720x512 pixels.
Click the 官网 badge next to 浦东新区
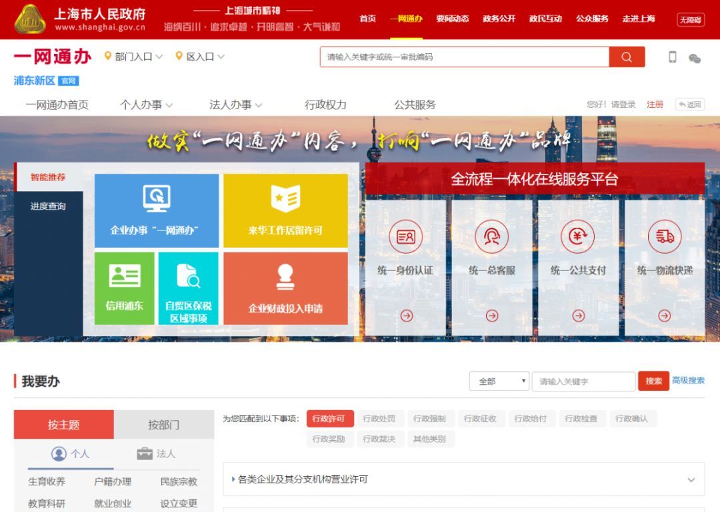pos(69,81)
